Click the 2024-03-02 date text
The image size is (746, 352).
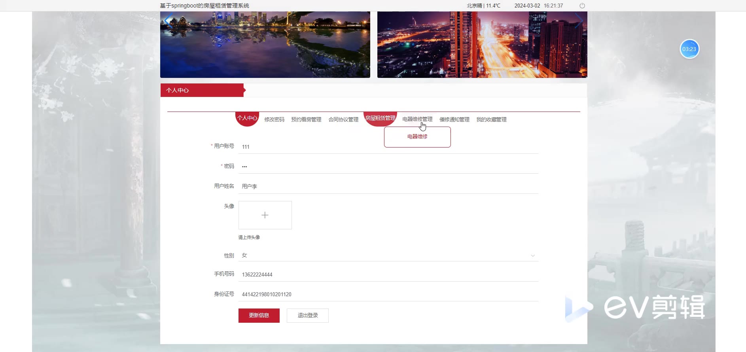click(527, 6)
